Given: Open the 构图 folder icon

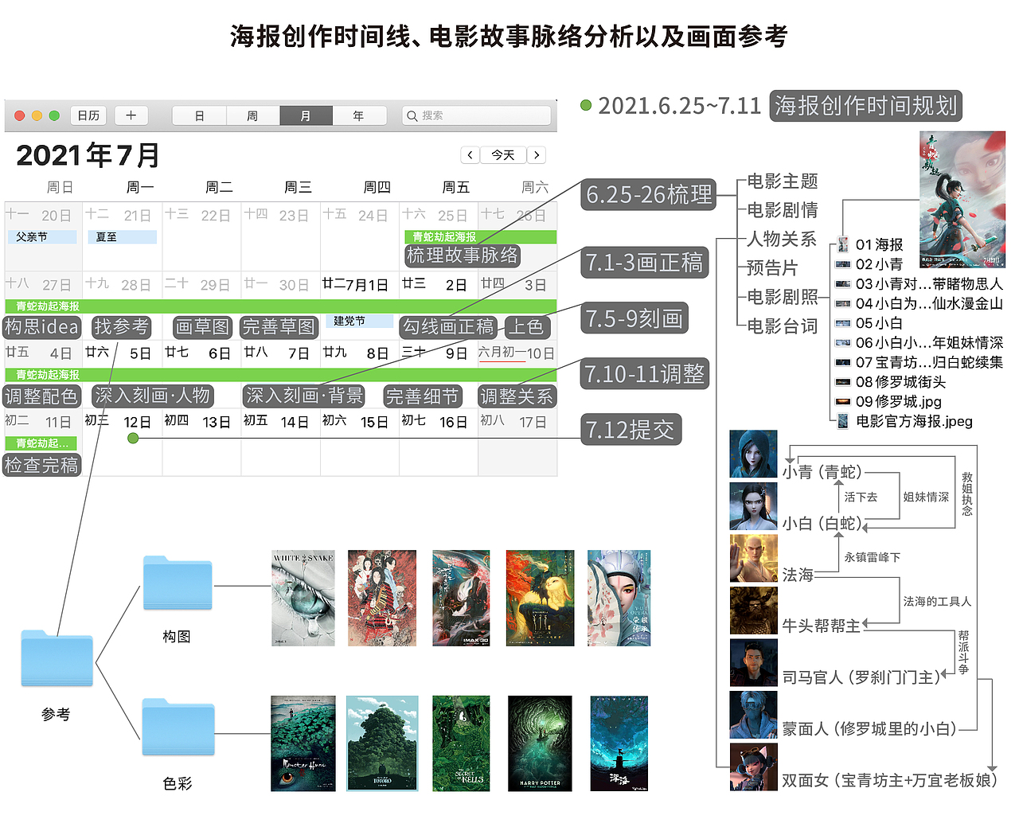Looking at the screenshot, I should coord(177,583).
